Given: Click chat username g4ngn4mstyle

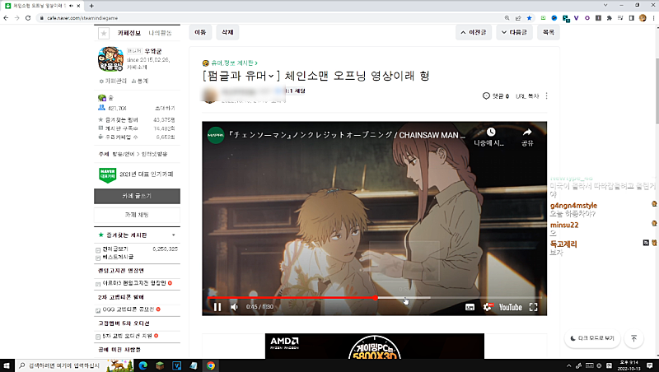Looking at the screenshot, I should pyautogui.click(x=573, y=206).
